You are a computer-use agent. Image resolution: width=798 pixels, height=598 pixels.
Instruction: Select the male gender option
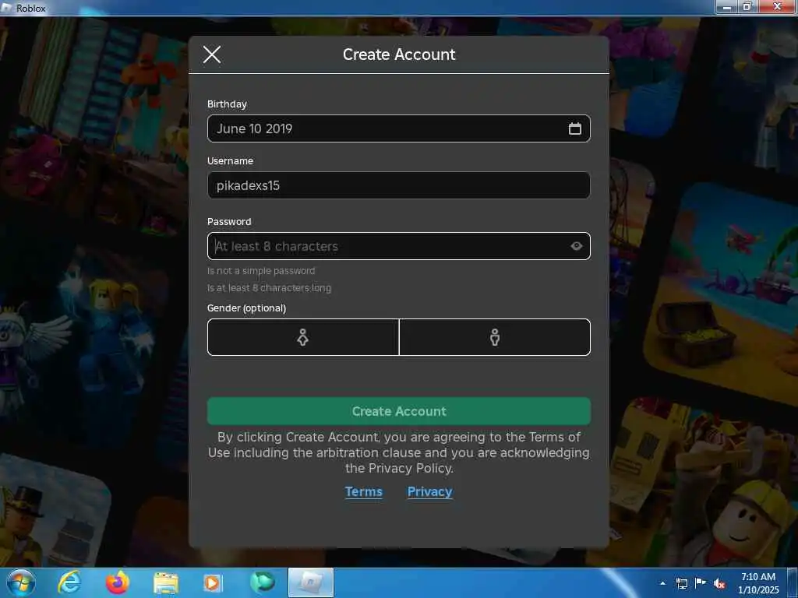click(x=495, y=337)
